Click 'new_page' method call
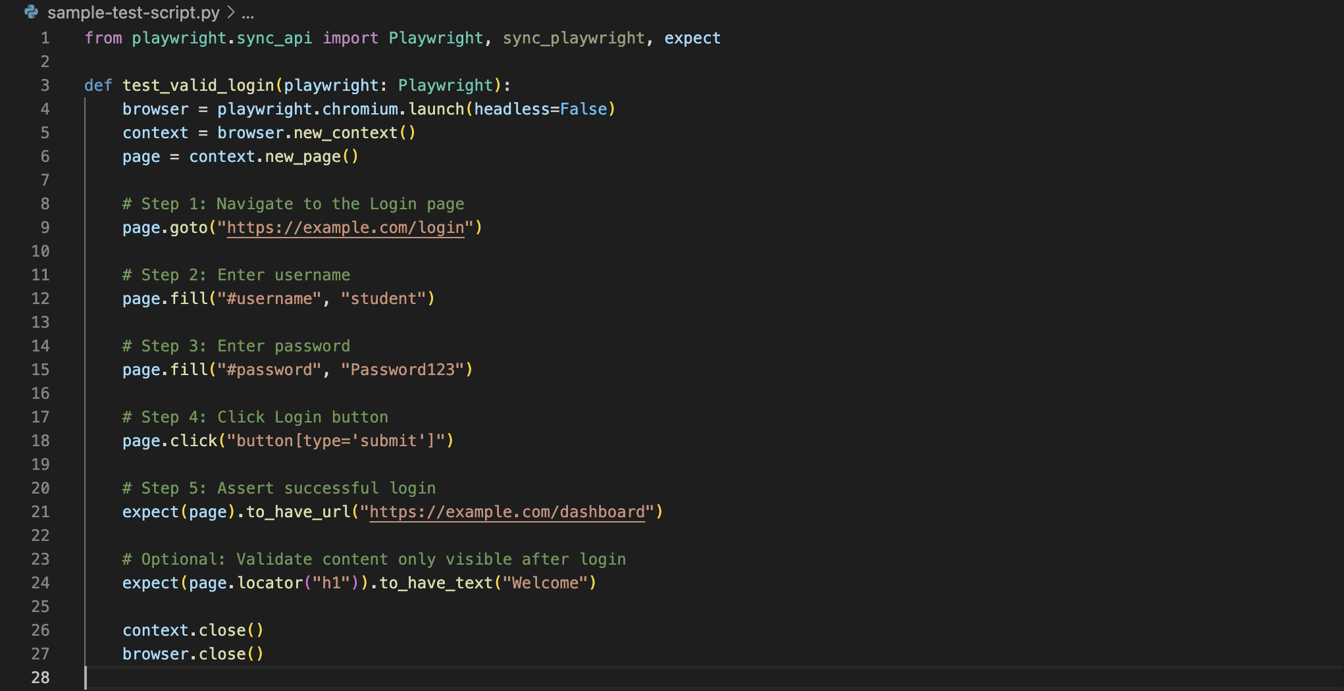The image size is (1344, 691). tap(303, 157)
